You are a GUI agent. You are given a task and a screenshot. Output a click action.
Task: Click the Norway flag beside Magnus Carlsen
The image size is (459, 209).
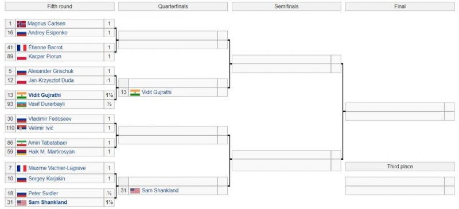point(21,24)
